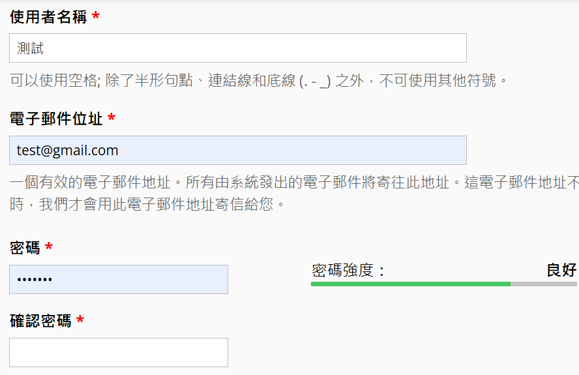The image size is (579, 375).
Task: Click the red asterisk next to 密碼 label
Action: point(49,248)
